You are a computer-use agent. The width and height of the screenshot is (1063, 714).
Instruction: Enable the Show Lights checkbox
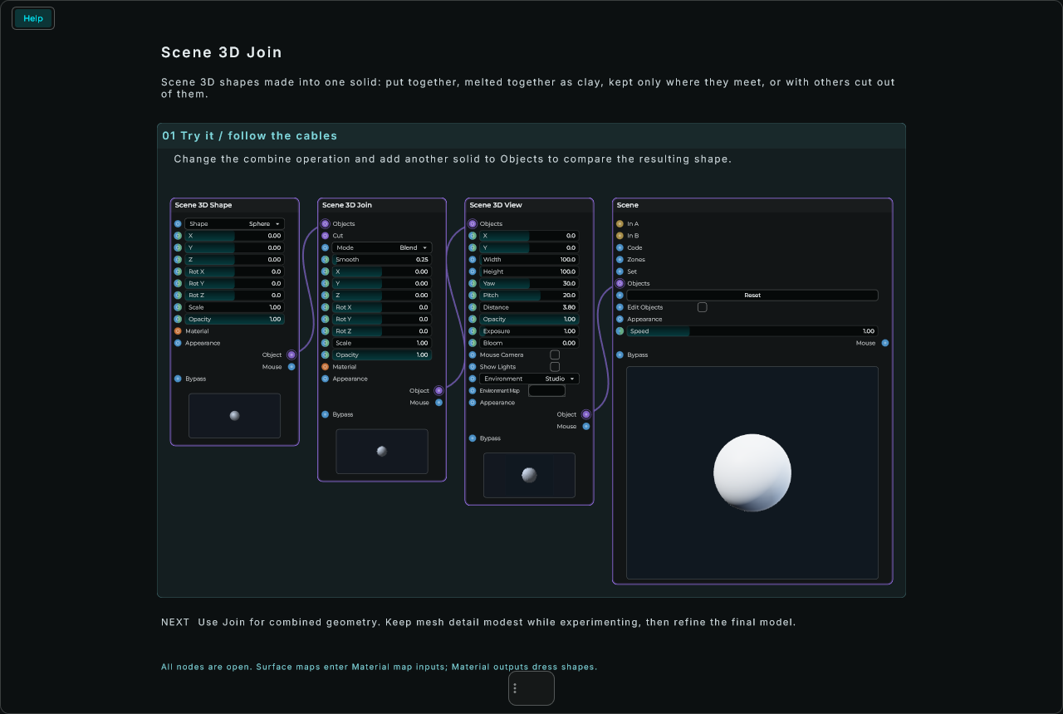[x=555, y=367]
